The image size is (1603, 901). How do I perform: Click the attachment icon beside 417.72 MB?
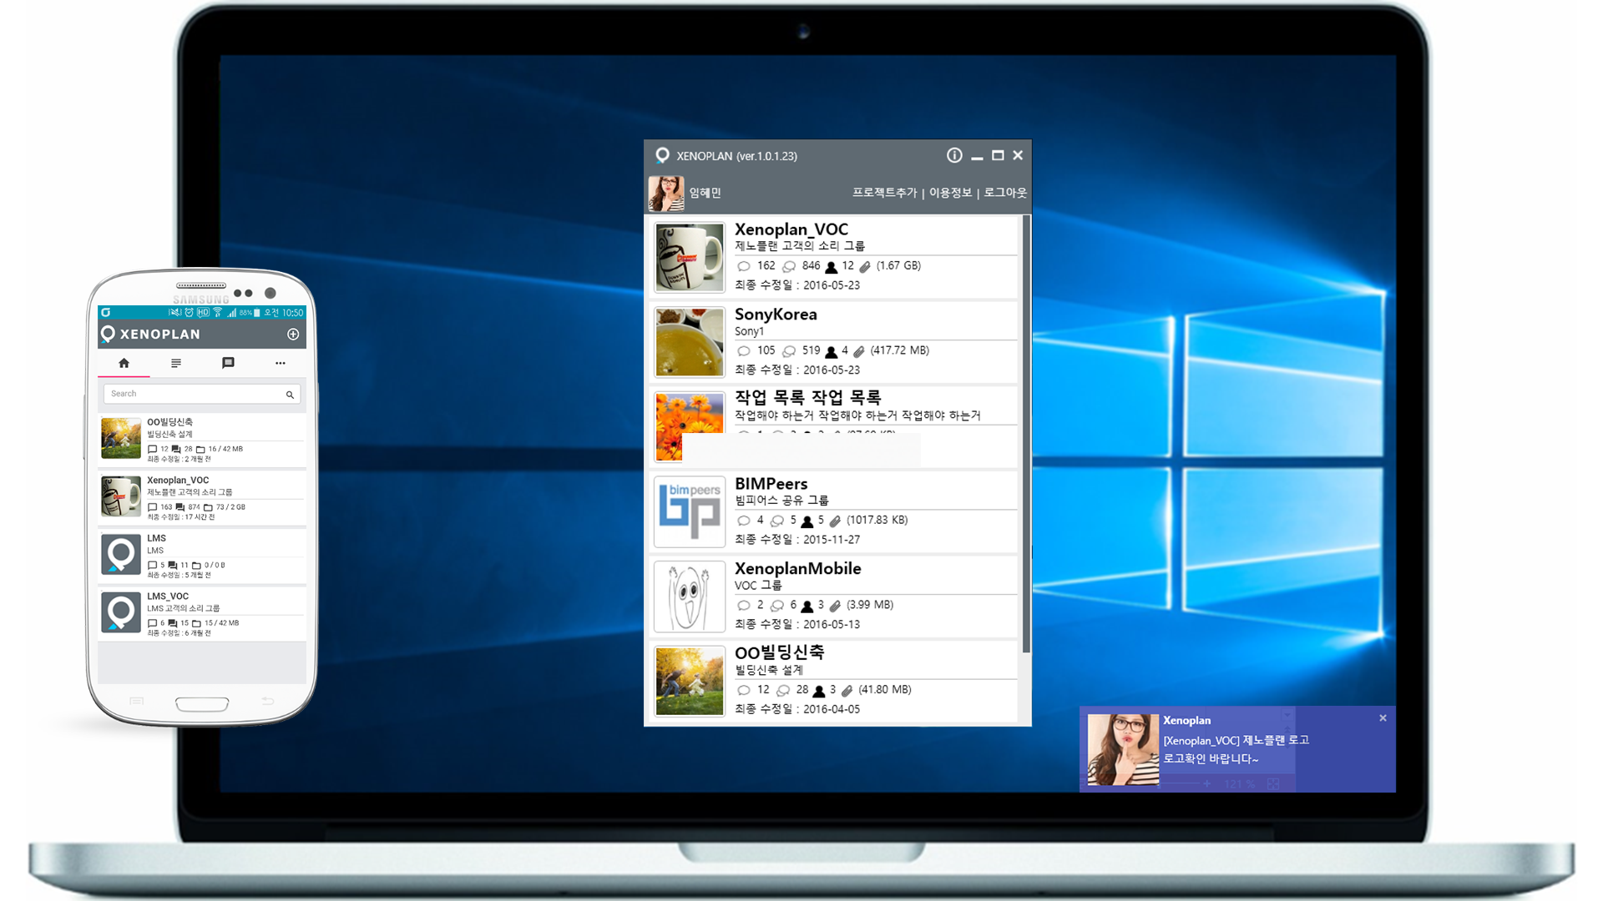[x=859, y=352]
